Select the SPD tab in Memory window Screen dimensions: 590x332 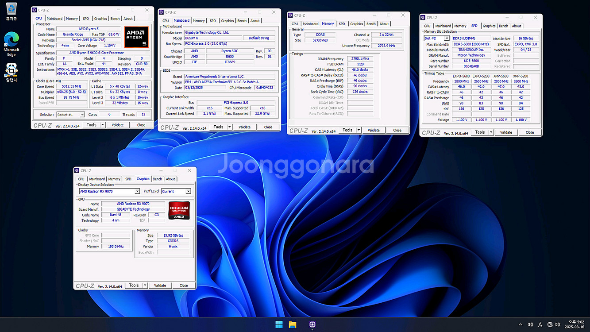point(342,24)
